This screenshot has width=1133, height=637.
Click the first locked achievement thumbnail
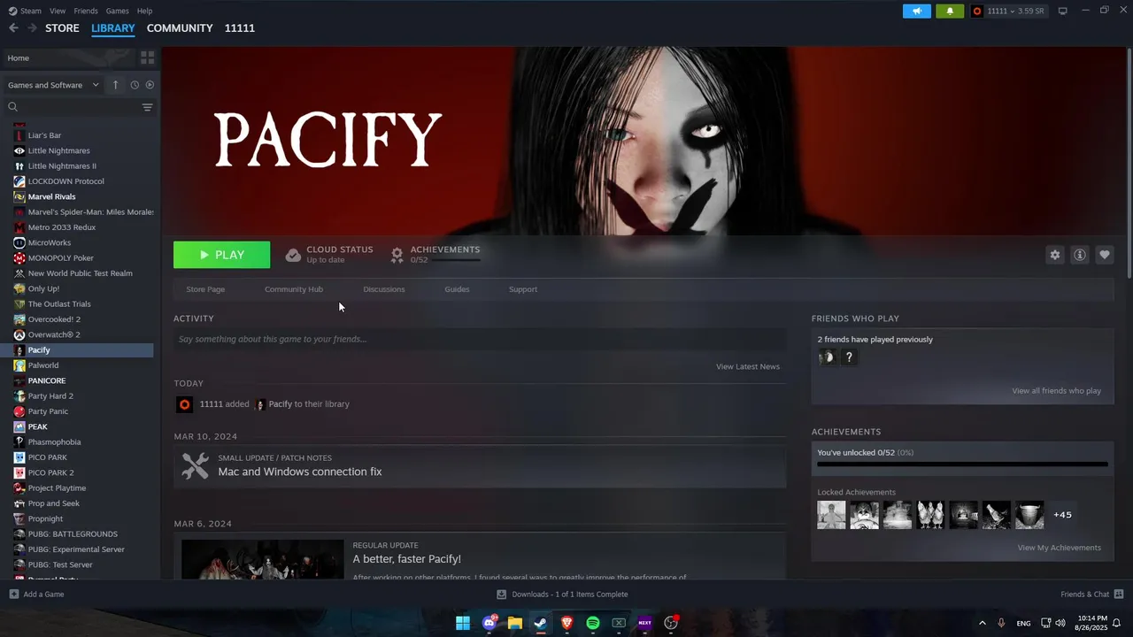831,515
